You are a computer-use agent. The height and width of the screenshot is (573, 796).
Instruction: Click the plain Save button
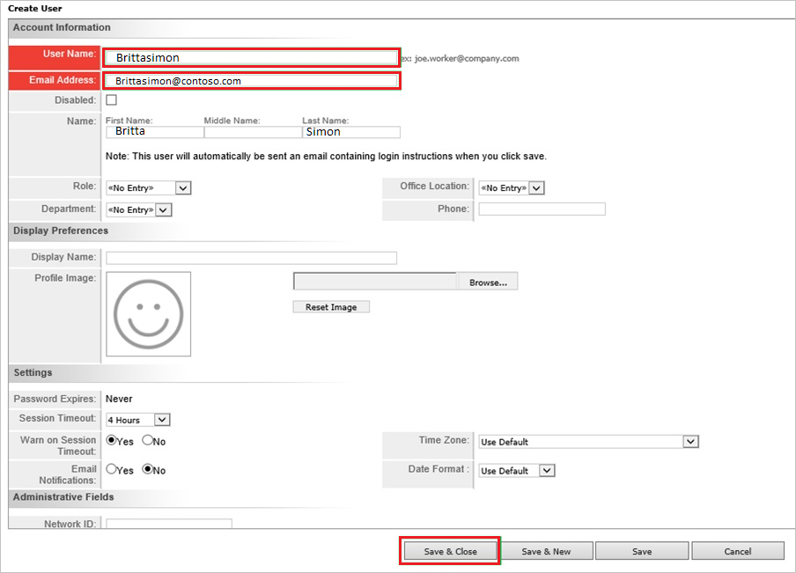pos(642,551)
